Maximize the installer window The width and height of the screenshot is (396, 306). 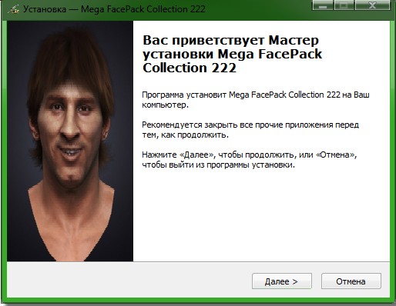tap(344, 5)
